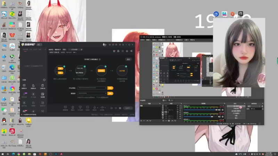Open the QQ penguin desktop icon
Image resolution: width=278 pixels, height=156 pixels.
tap(4, 121)
